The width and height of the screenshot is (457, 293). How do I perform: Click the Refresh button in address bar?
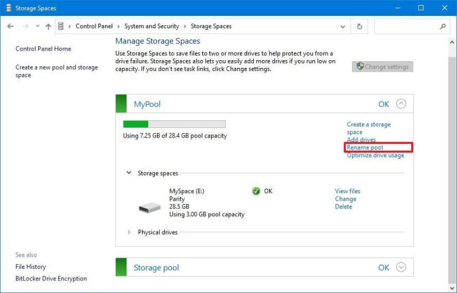coord(360,26)
